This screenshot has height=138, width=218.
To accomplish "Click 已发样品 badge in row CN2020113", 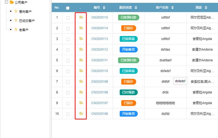I will 129,39.
